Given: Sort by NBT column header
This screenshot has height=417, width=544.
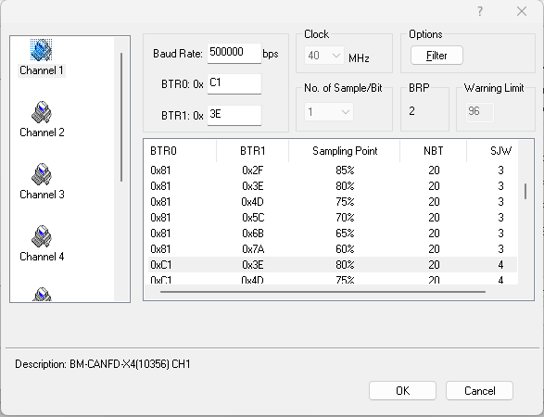Looking at the screenshot, I should pos(434,151).
